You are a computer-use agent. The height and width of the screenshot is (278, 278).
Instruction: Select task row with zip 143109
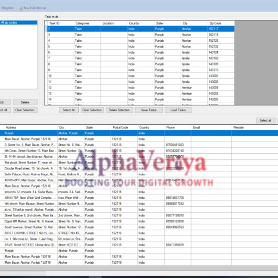140,64
